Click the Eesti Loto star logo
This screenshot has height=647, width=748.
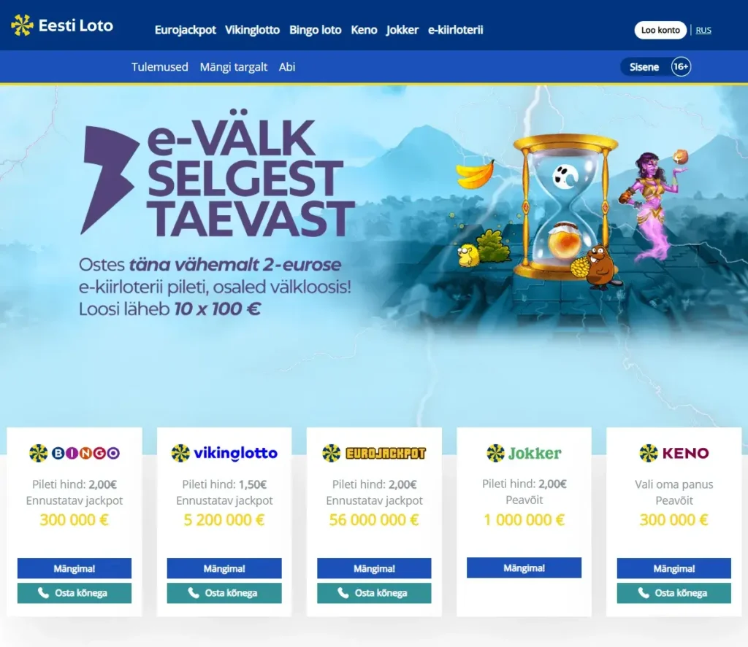(x=22, y=26)
